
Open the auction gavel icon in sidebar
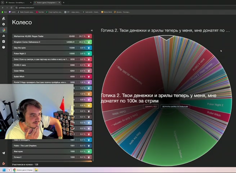[x=4, y=18]
